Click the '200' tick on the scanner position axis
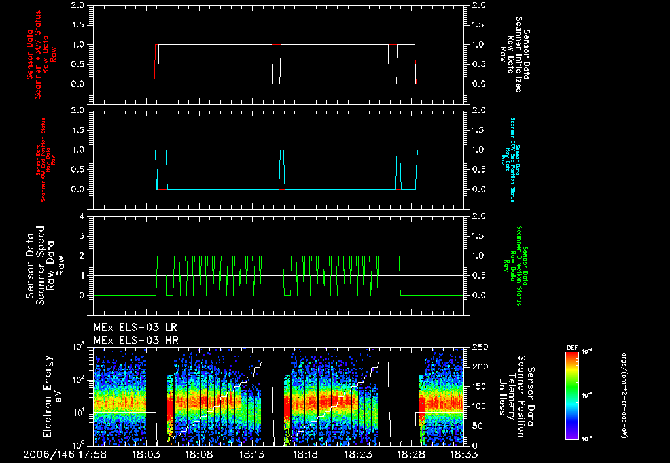The image size is (670, 463). point(481,367)
